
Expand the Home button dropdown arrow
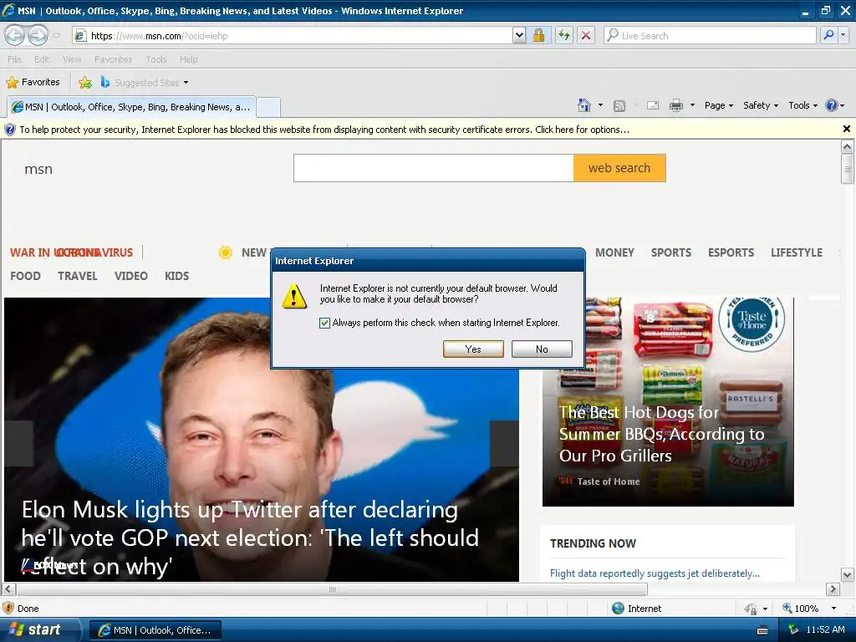coord(600,105)
